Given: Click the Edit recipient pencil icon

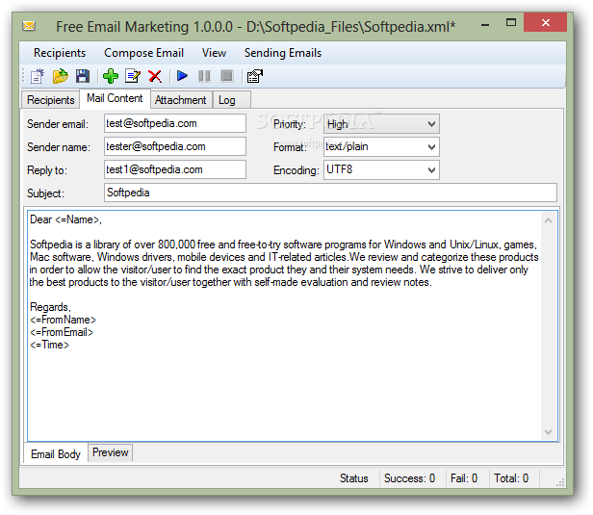Looking at the screenshot, I should [133, 76].
